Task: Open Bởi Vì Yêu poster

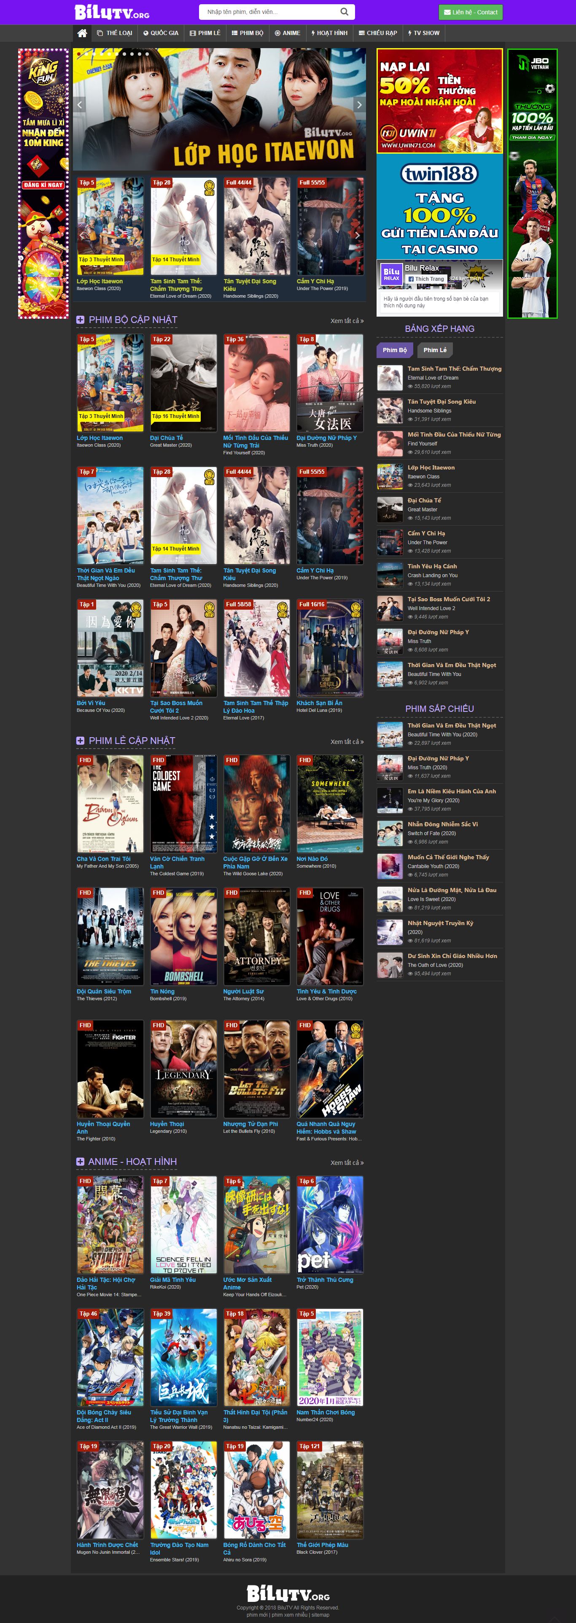Action: (110, 648)
